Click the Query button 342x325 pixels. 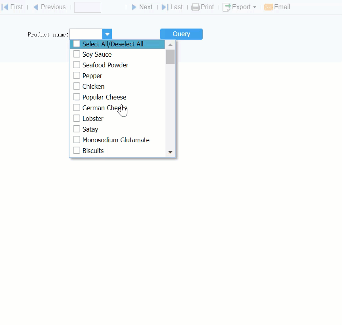point(181,34)
